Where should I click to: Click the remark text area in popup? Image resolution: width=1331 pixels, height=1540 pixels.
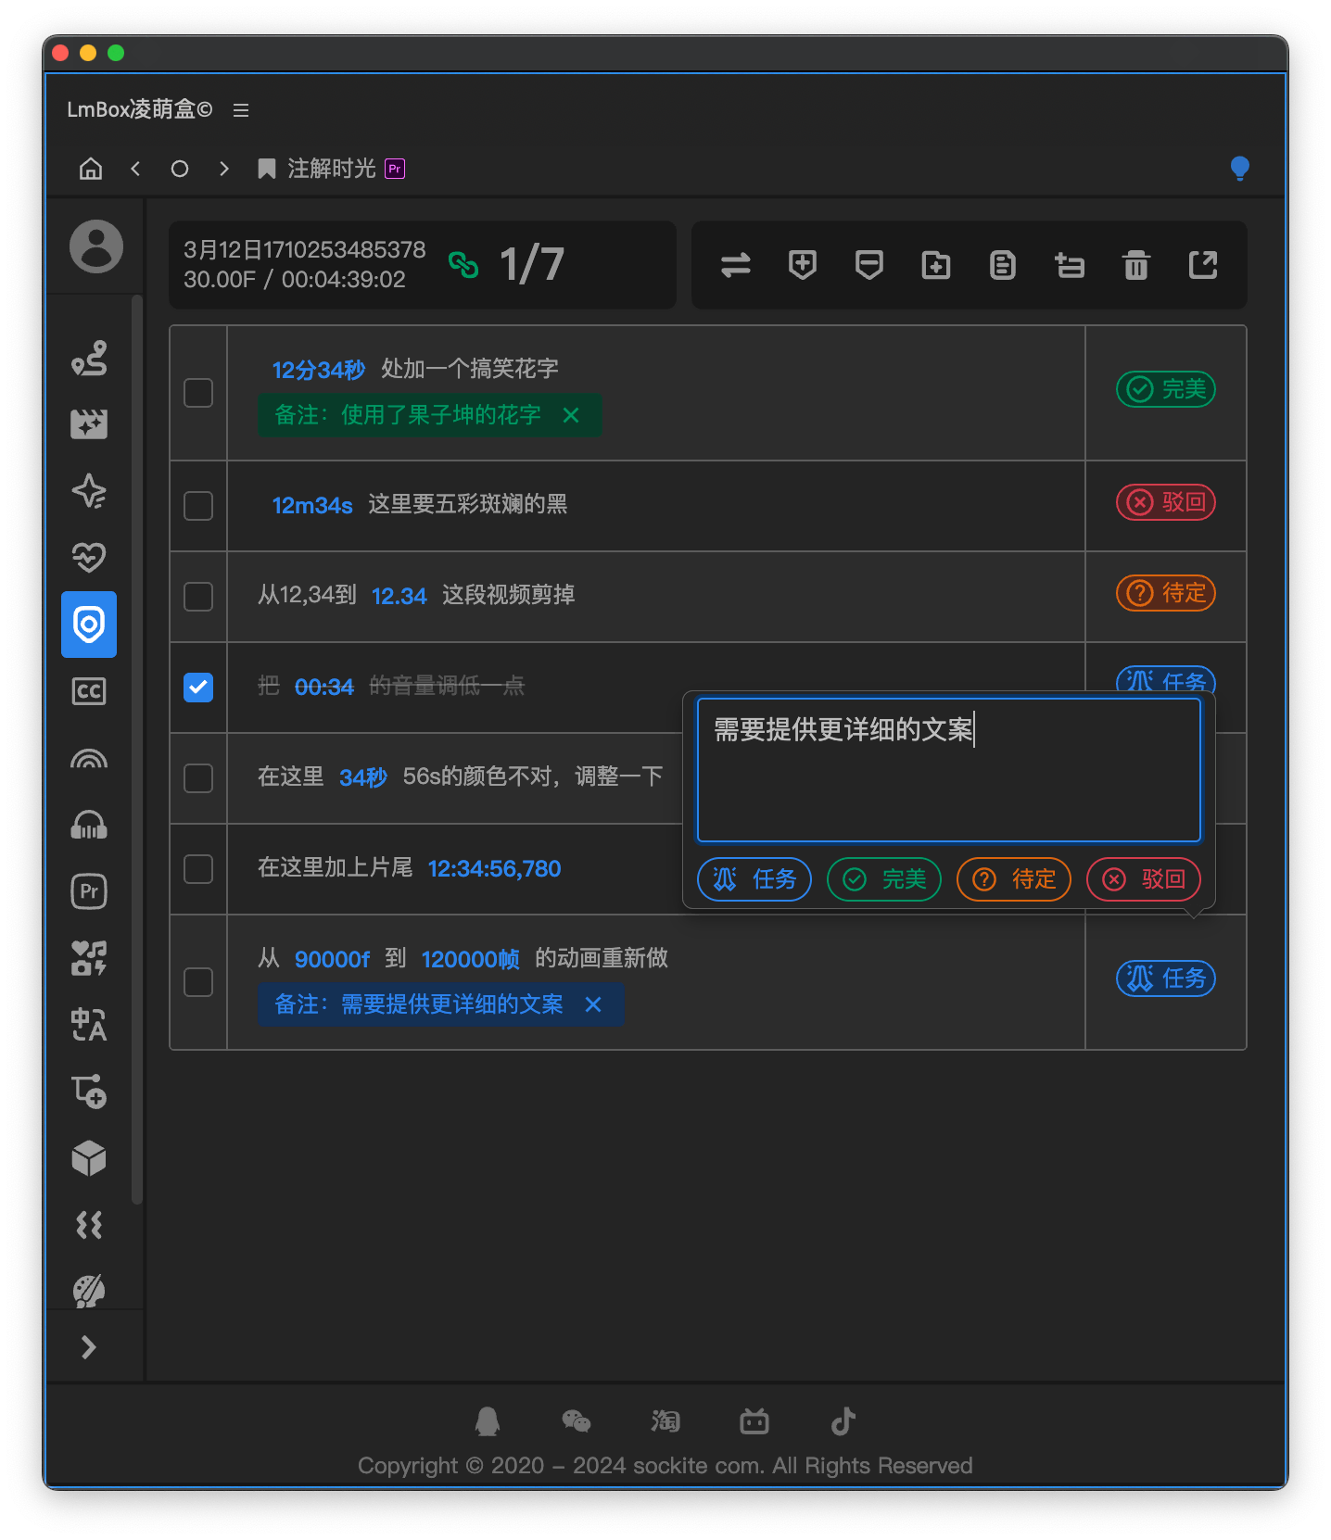pos(949,770)
